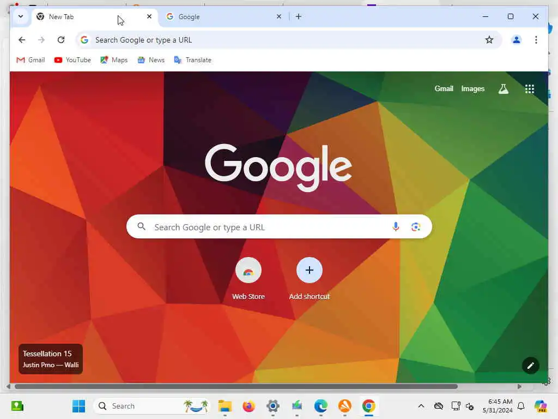
Task: Open Tessellation 15 background credit
Action: [x=51, y=359]
